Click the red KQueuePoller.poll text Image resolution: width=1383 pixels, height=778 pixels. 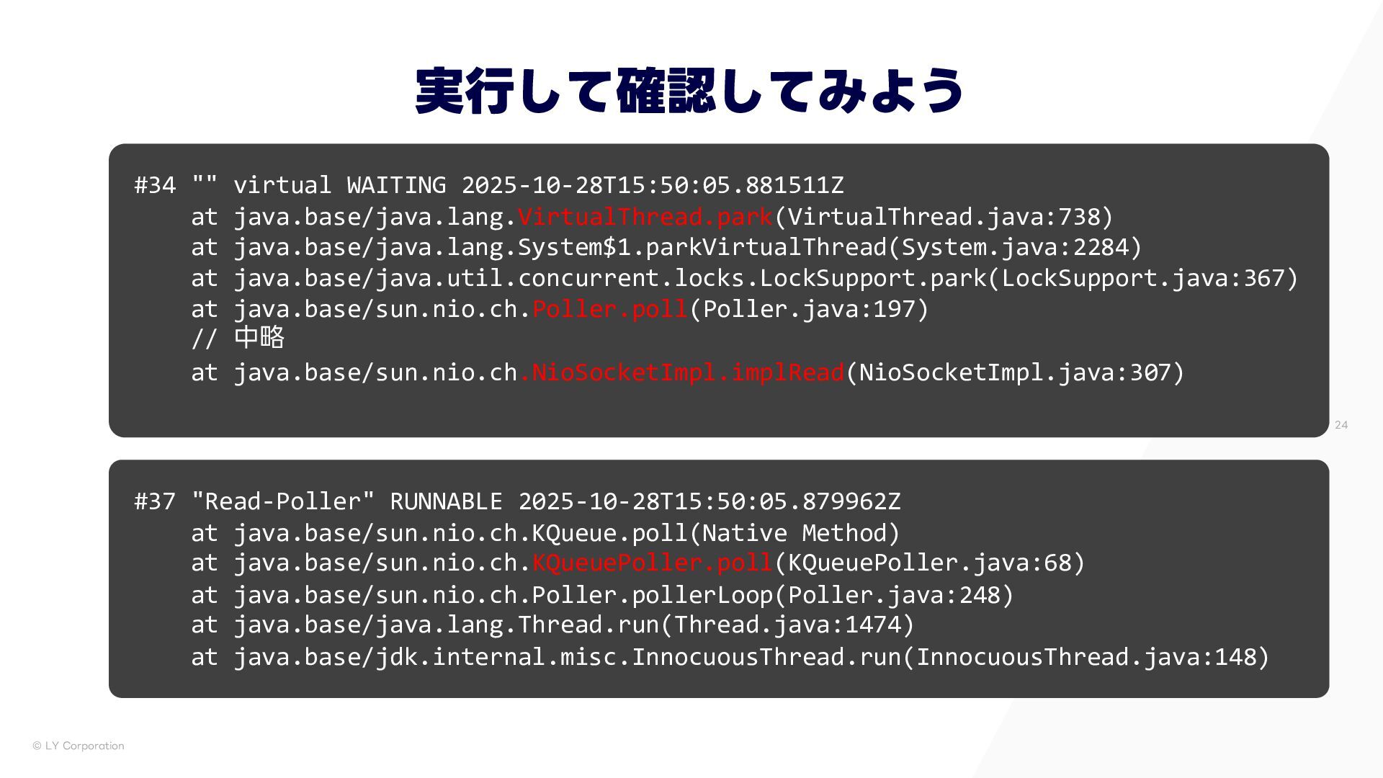click(x=652, y=563)
